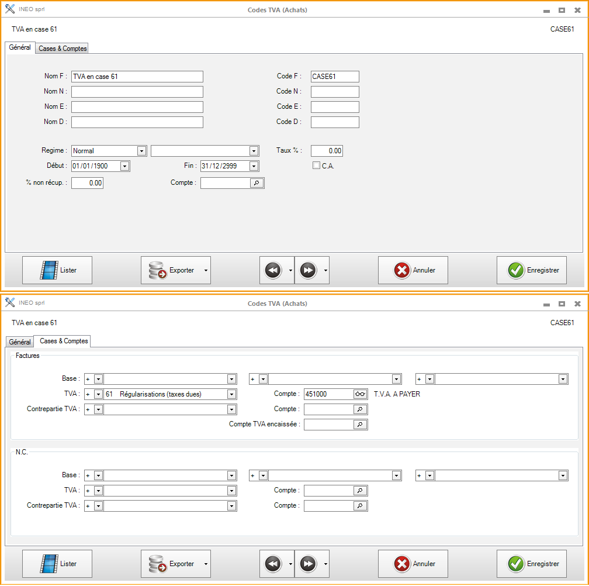Open the N.C. TVA Compte search icon
This screenshot has height=586, width=589.
pos(361,491)
